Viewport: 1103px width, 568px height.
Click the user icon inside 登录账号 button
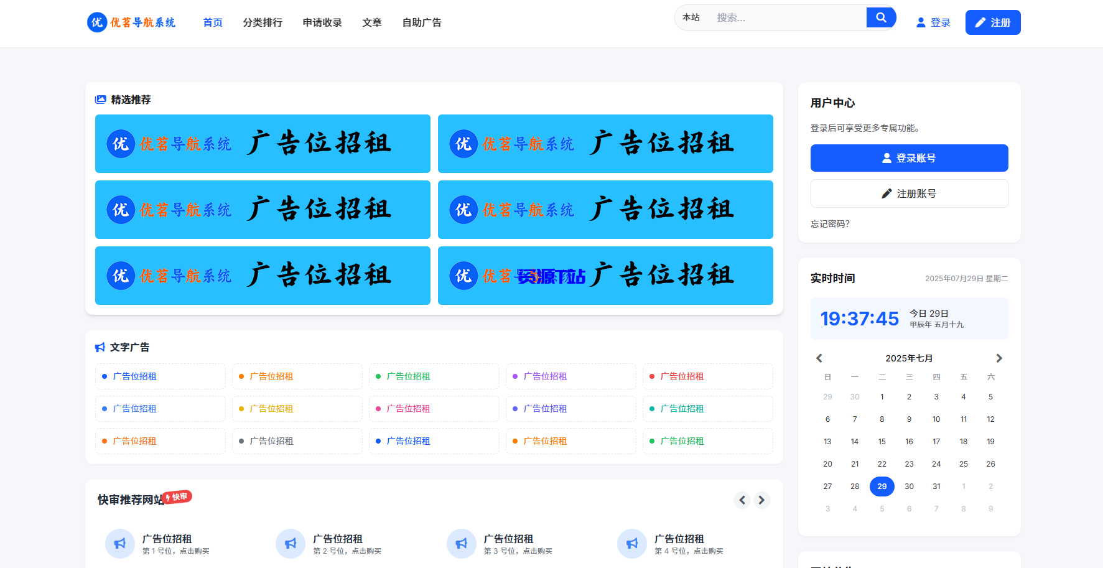pyautogui.click(x=885, y=157)
